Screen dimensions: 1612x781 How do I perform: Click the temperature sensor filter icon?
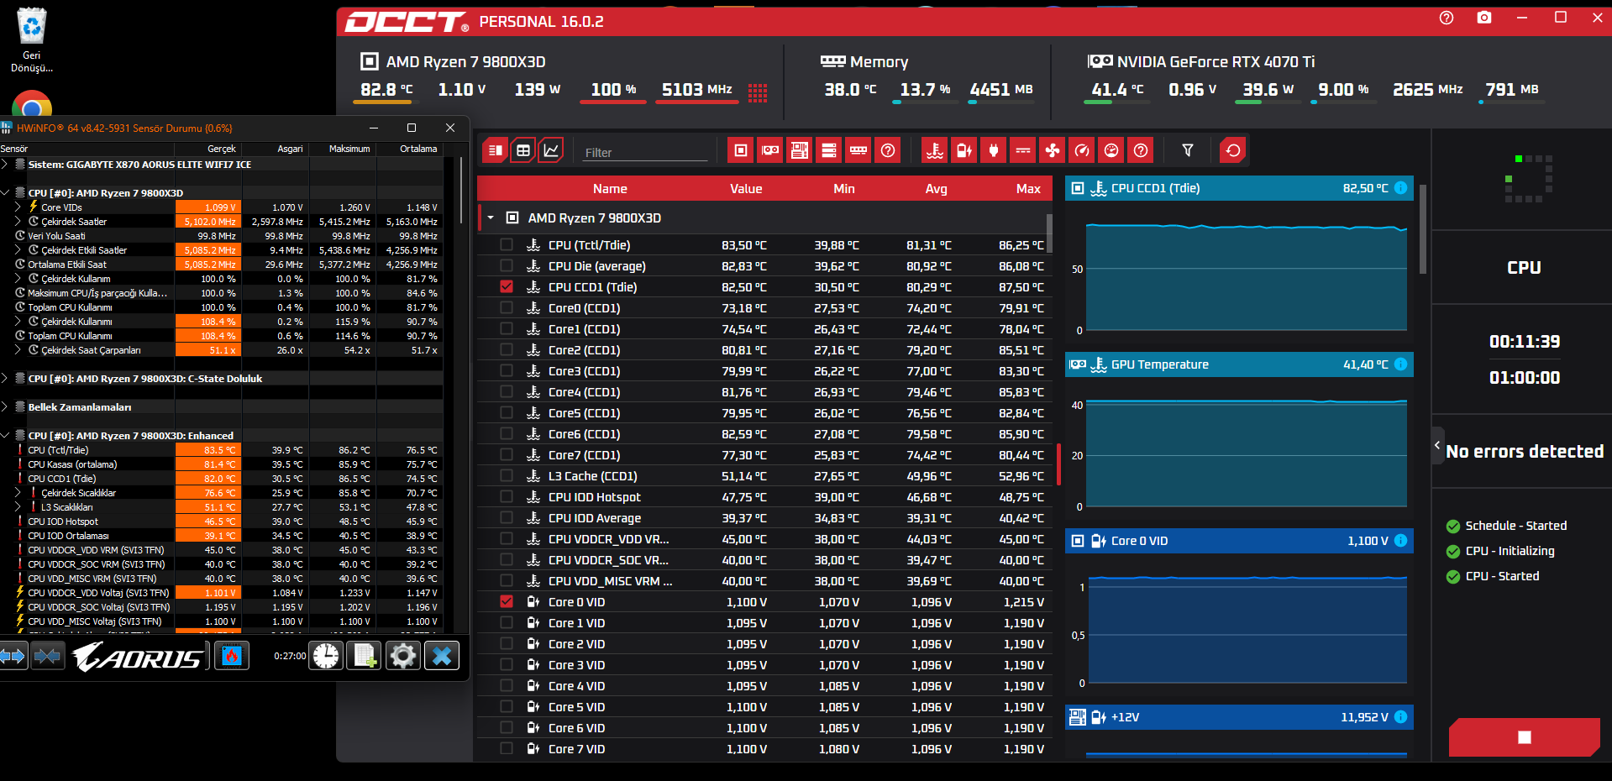pos(934,150)
